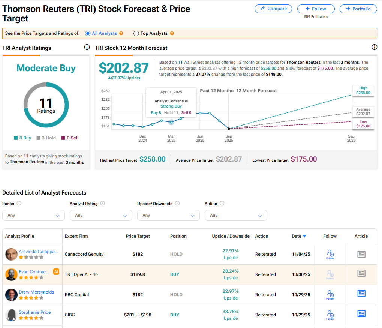
Task: Sort the table by Date column
Action: [x=299, y=236]
